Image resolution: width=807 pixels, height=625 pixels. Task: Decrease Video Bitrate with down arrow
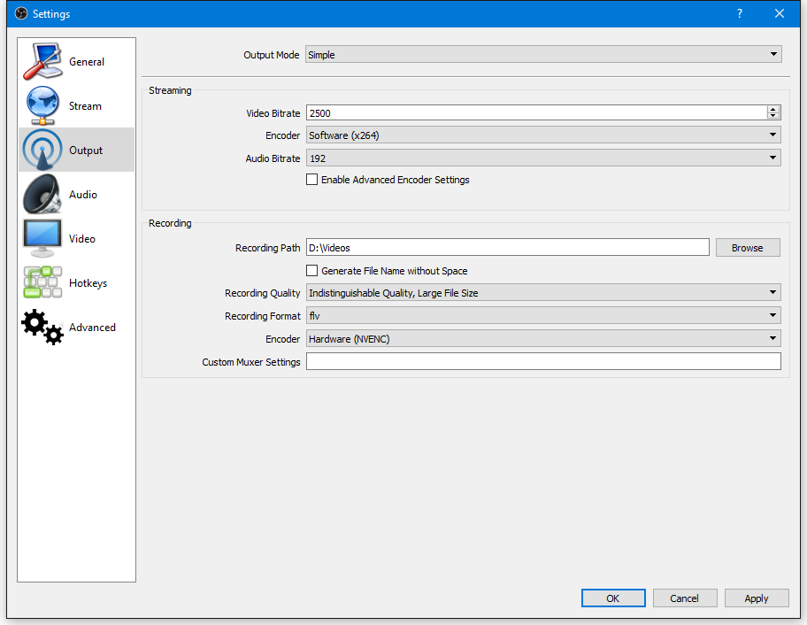[x=773, y=116]
